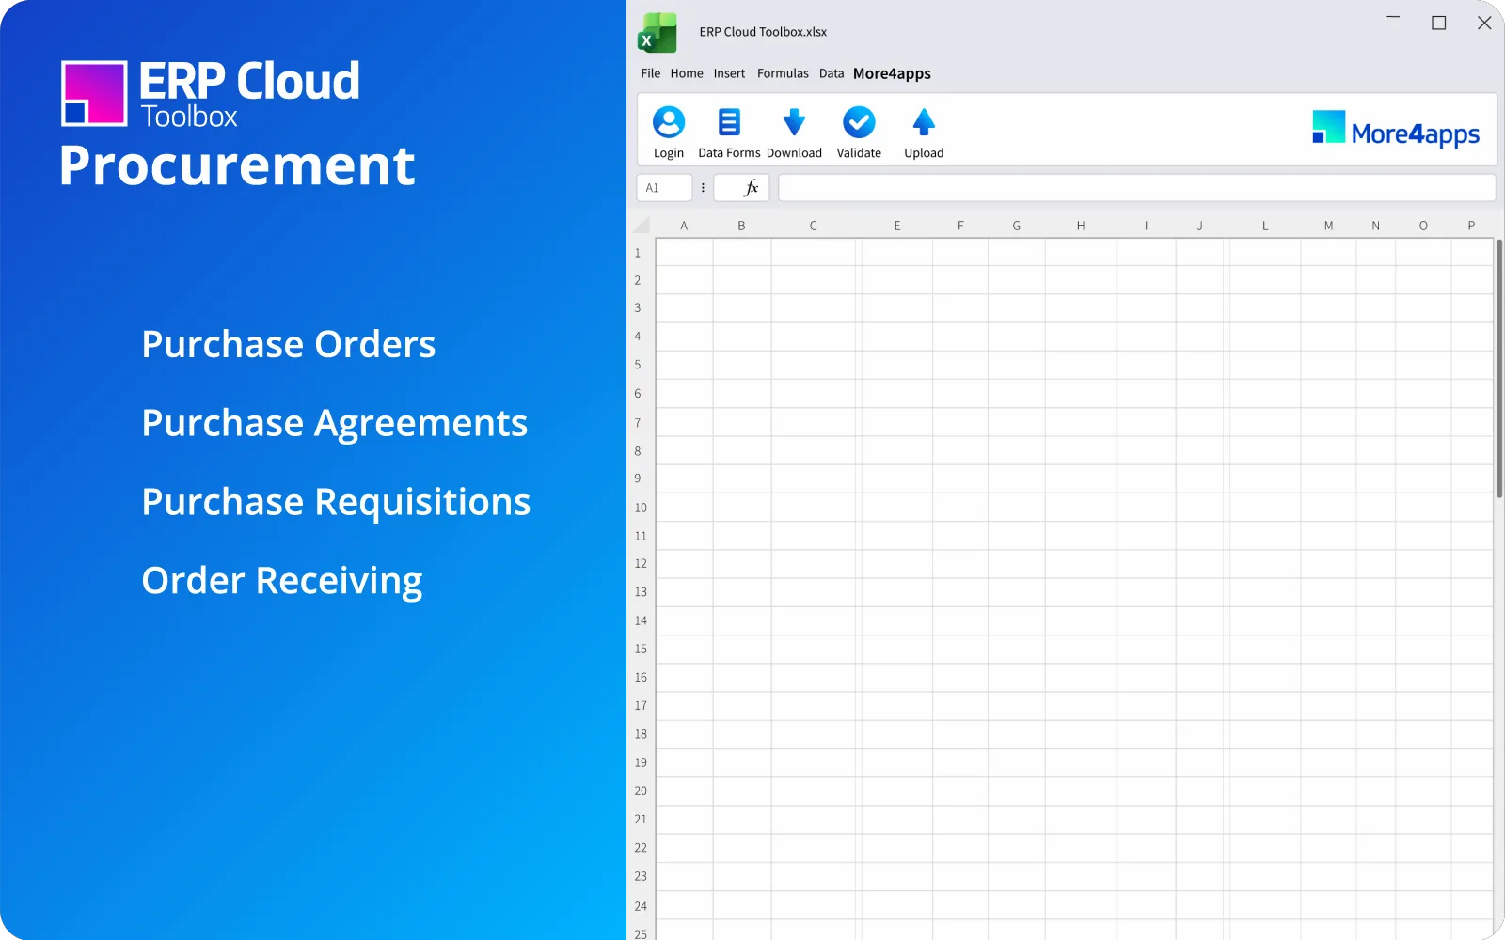
Task: Select column P header
Action: pos(1471,226)
